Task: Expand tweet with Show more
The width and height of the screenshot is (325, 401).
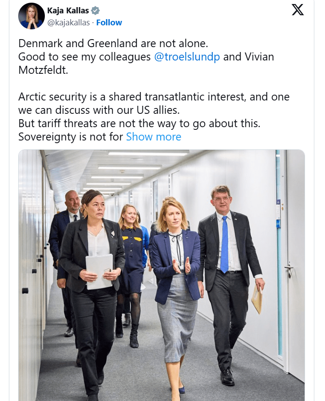Action: point(154,136)
